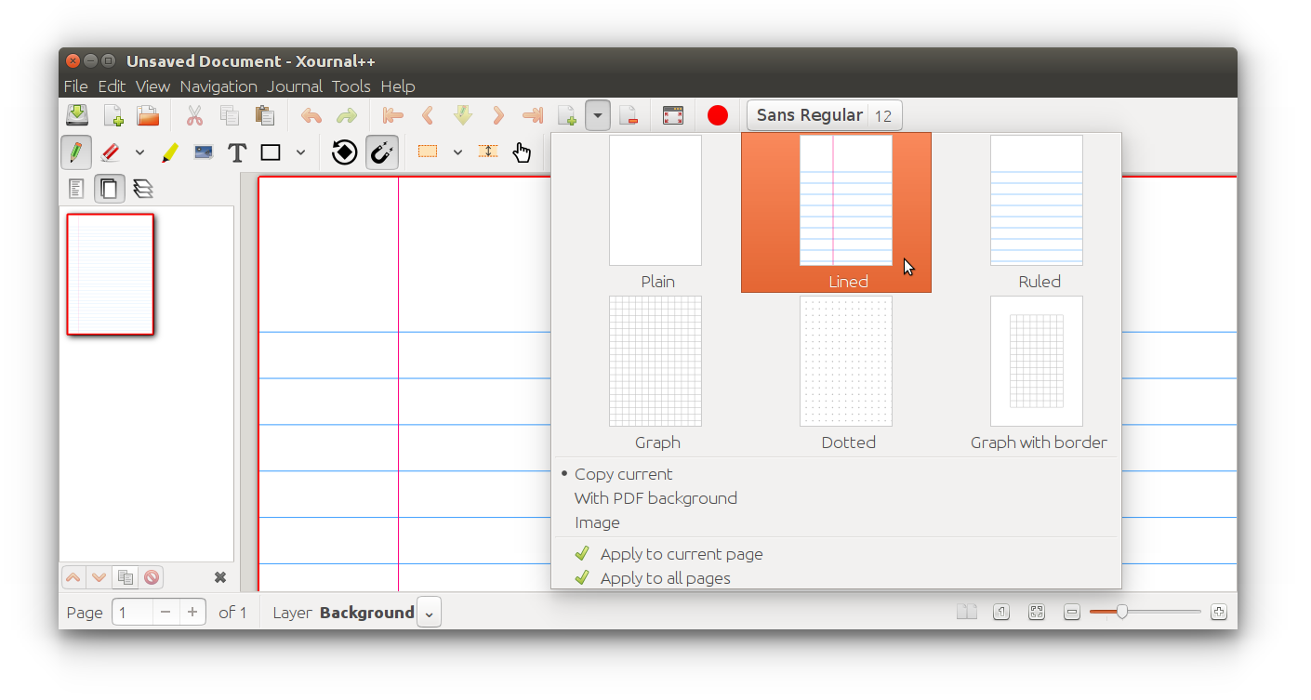Viewport: 1311px width, 700px height.
Task: Open the Layer selector dropdown
Action: pos(428,612)
